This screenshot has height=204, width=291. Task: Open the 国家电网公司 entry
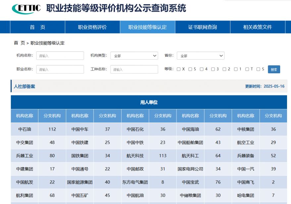point(190,169)
